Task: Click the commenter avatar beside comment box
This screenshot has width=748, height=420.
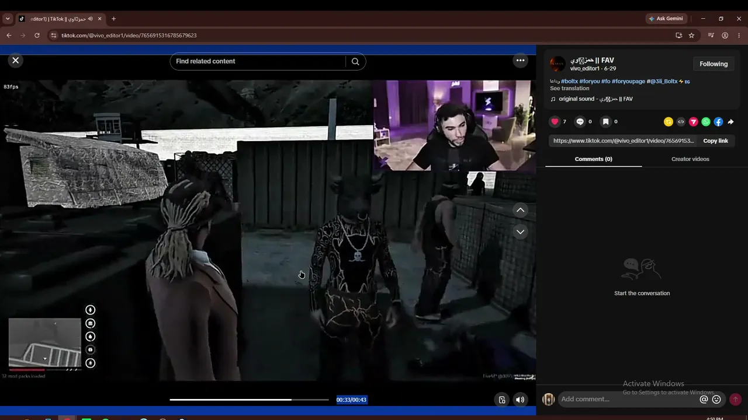Action: (x=548, y=399)
